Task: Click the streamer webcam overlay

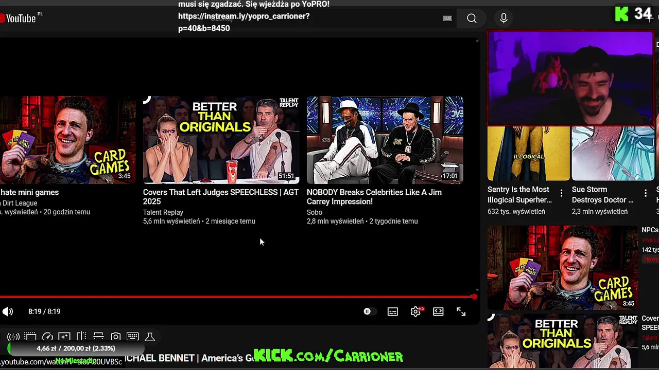Action: tap(570, 78)
